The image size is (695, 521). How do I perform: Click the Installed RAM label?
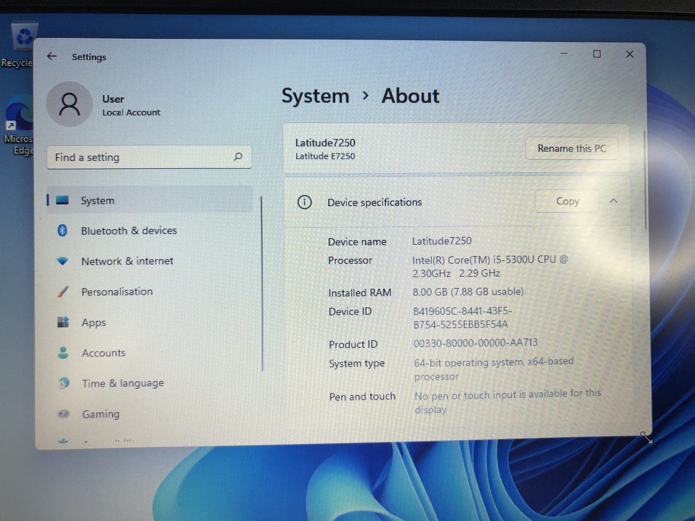pos(360,293)
